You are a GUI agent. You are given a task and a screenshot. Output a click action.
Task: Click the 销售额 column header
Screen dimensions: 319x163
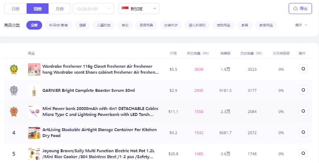point(225,53)
